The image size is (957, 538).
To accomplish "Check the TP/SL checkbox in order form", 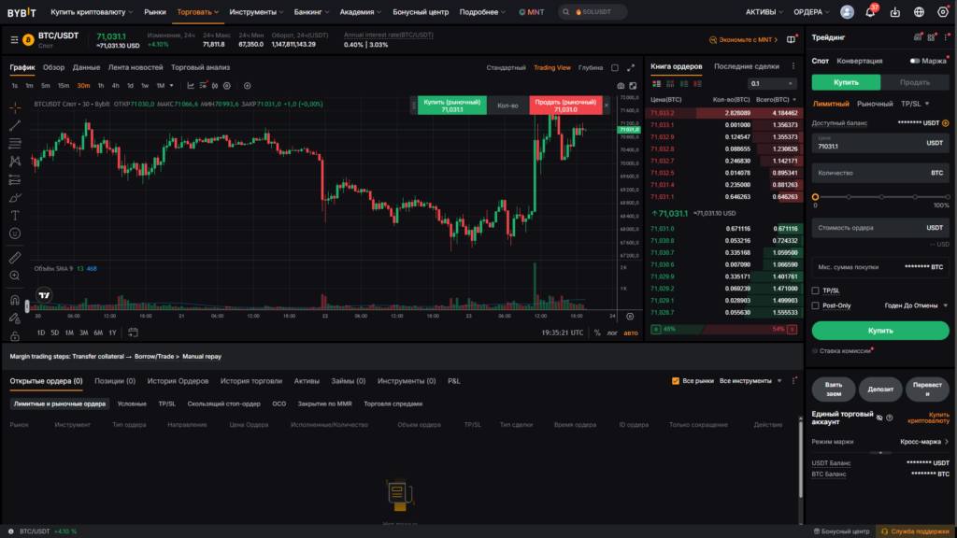I will tap(816, 290).
